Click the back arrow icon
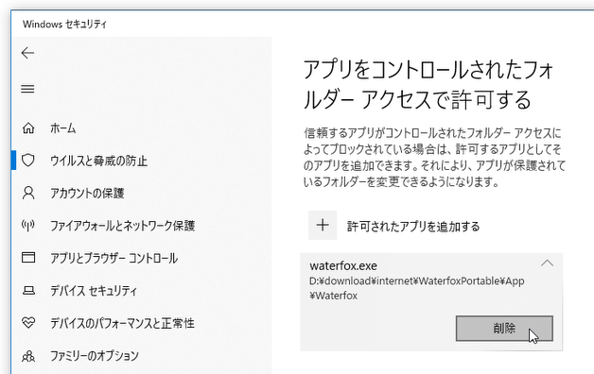The image size is (594, 374). (x=27, y=53)
